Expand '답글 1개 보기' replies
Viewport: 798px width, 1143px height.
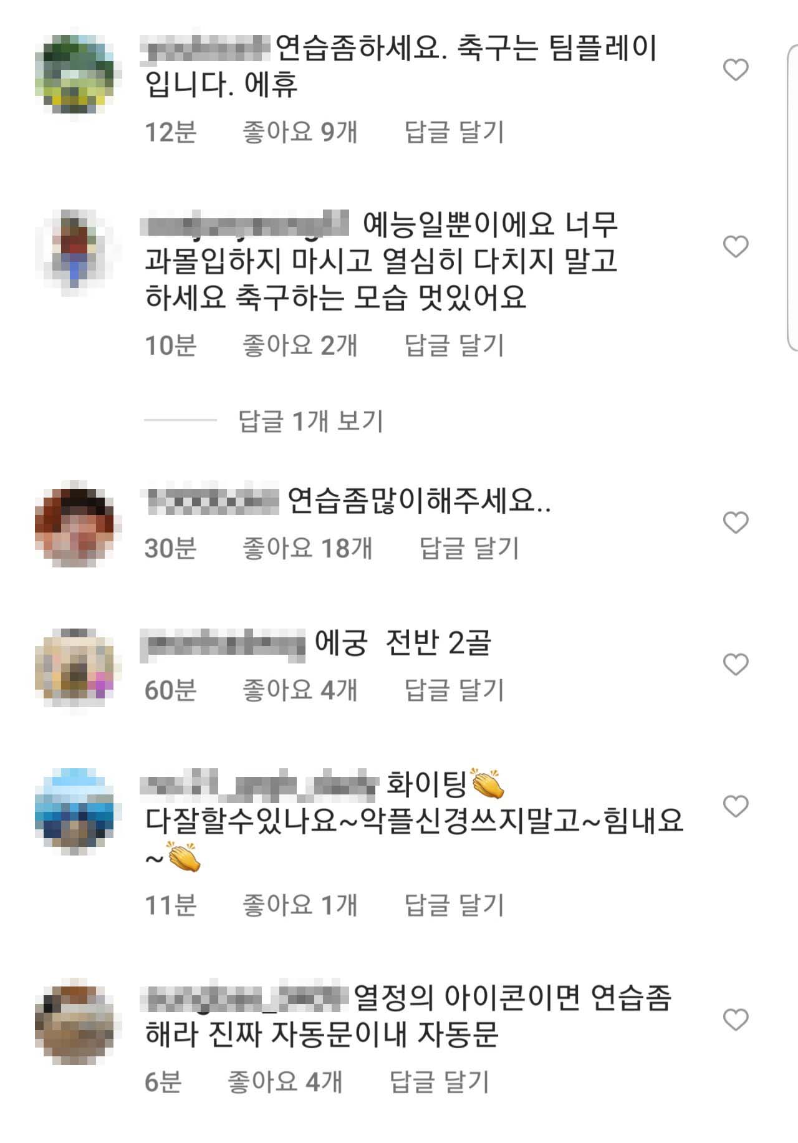coord(310,421)
